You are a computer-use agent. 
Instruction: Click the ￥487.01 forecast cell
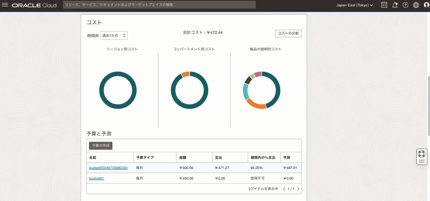click(290, 167)
